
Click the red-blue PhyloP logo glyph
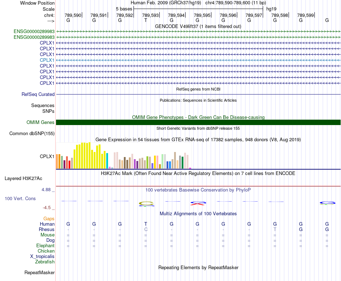tap(198, 203)
